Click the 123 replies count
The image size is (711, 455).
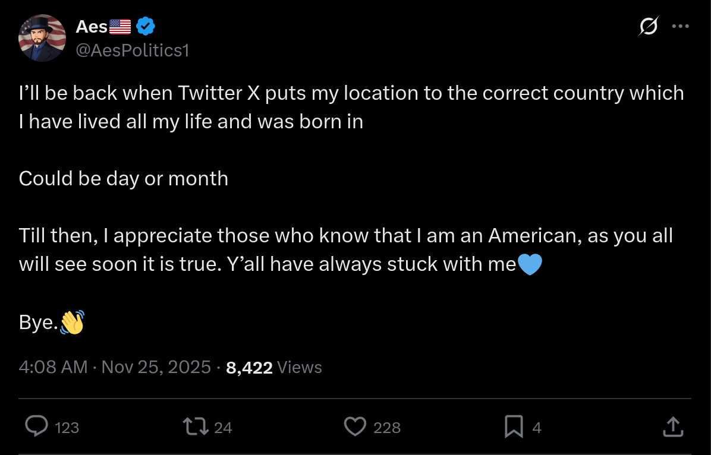[x=67, y=428]
